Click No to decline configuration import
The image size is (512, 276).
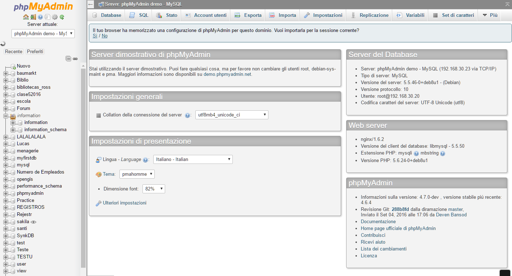[105, 36]
